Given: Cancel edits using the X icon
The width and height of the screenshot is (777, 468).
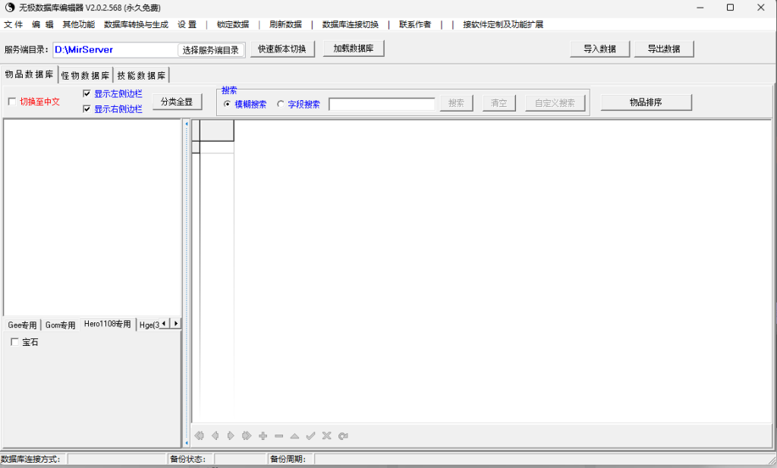Looking at the screenshot, I should pyautogui.click(x=326, y=435).
